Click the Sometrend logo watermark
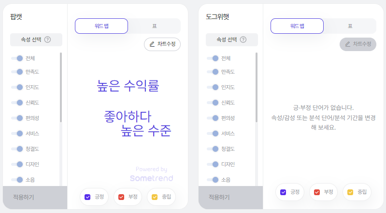The image size is (386, 213). pyautogui.click(x=151, y=178)
